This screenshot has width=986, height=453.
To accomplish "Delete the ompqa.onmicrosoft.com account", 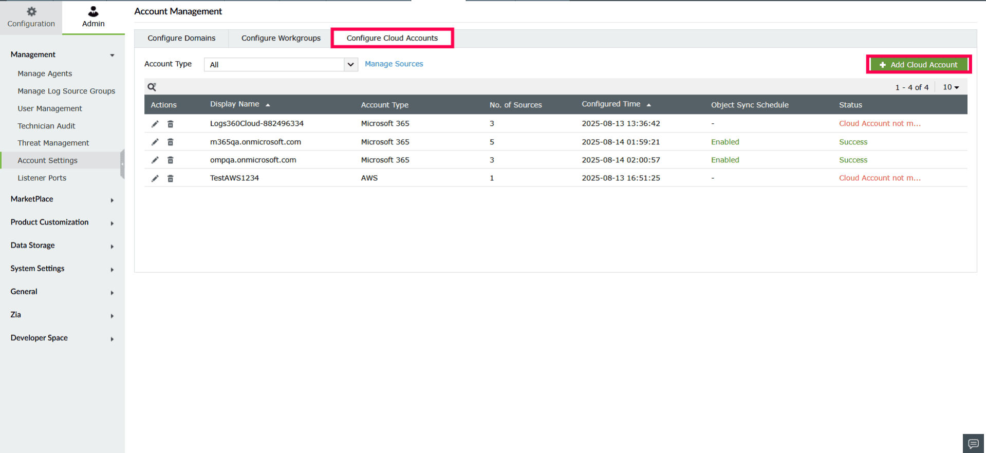I will coord(171,160).
